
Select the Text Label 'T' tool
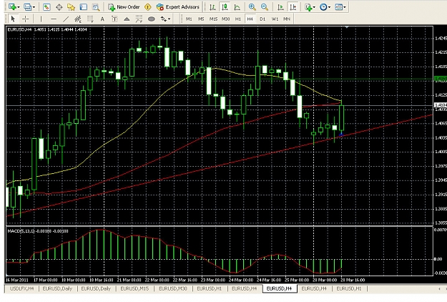click(114, 19)
